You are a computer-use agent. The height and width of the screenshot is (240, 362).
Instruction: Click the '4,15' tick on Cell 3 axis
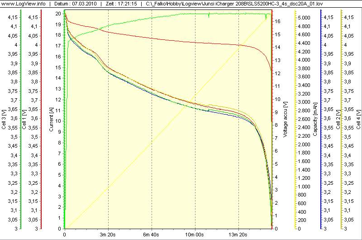[13, 17]
